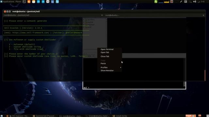Image resolution: width=209 pixels, height=117 pixels.
Task: Open the volume control speaker icon
Action: [195, 2]
